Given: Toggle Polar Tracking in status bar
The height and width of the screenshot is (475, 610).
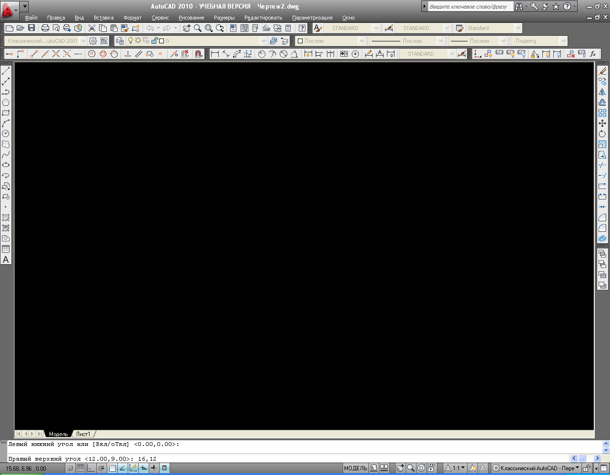Looking at the screenshot, I should pos(102,468).
